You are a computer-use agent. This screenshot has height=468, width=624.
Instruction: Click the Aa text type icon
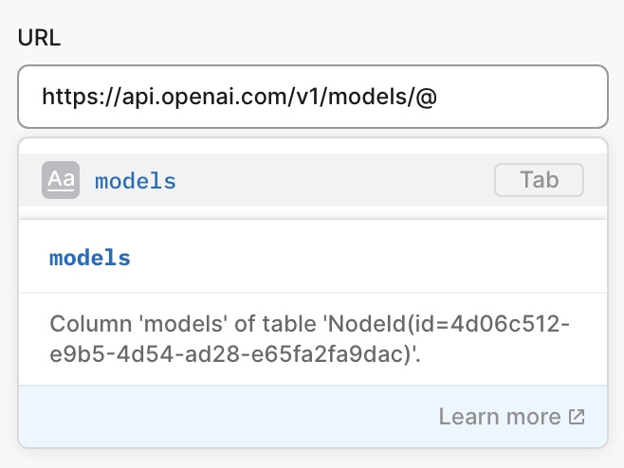click(x=61, y=180)
